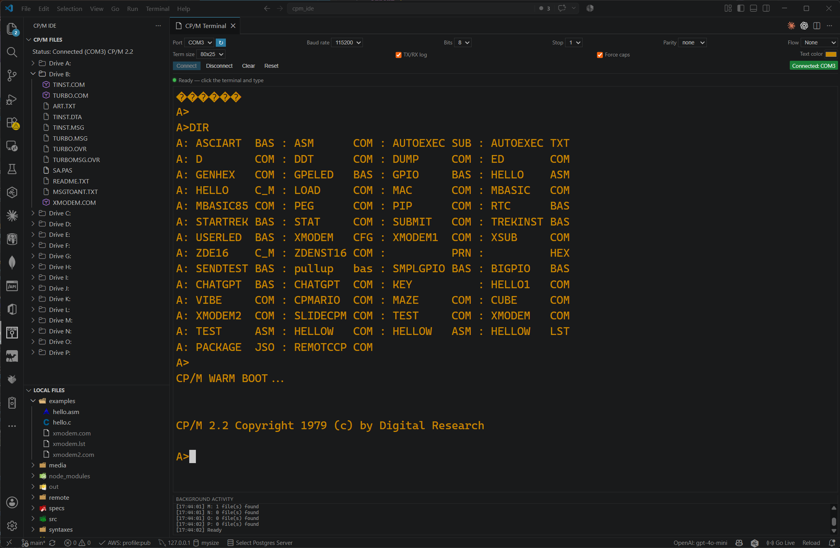Toggle the TX/RX log checkbox
Viewport: 840px width, 548px height.
pyautogui.click(x=398, y=55)
